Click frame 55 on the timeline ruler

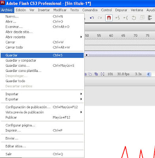99,36
